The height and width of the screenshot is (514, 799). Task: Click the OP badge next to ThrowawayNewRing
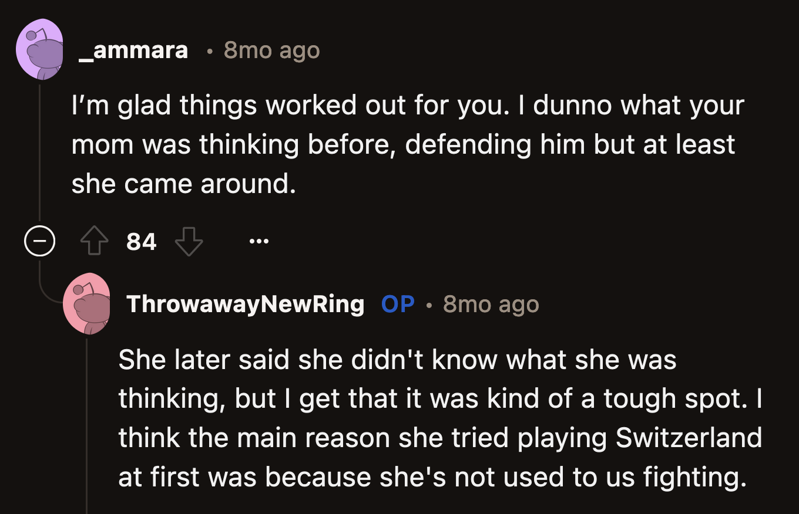[x=398, y=304]
